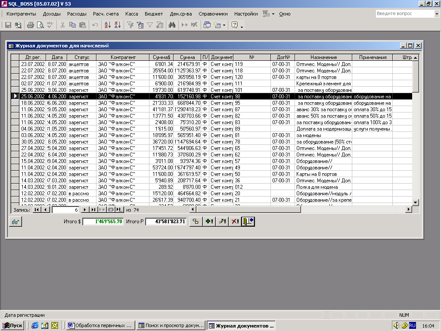Click the record number input field
The width and height of the screenshot is (441, 331).
click(65, 210)
